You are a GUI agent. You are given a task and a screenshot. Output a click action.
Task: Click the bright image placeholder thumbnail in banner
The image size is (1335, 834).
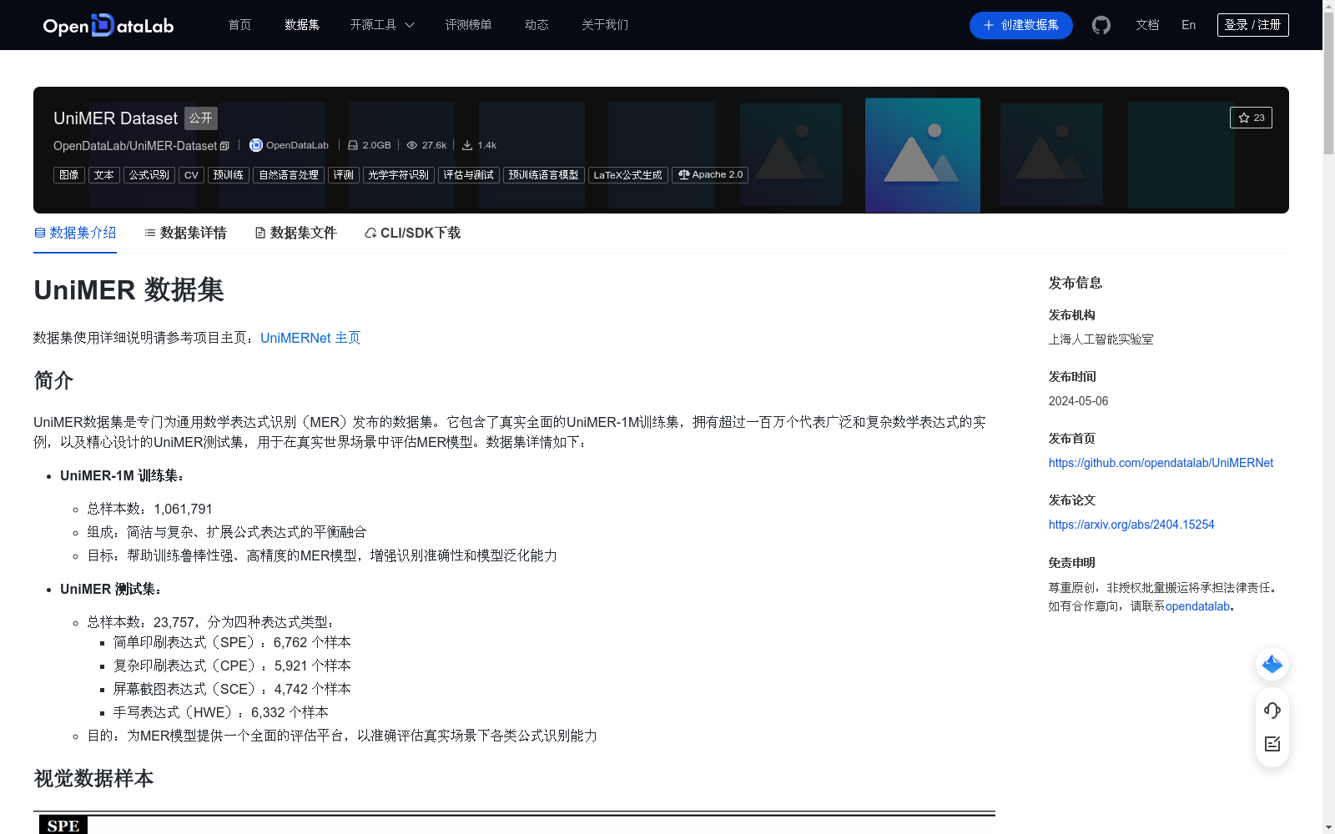[x=923, y=154]
